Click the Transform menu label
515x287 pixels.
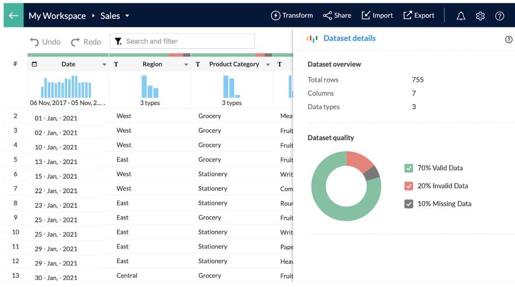pos(298,15)
